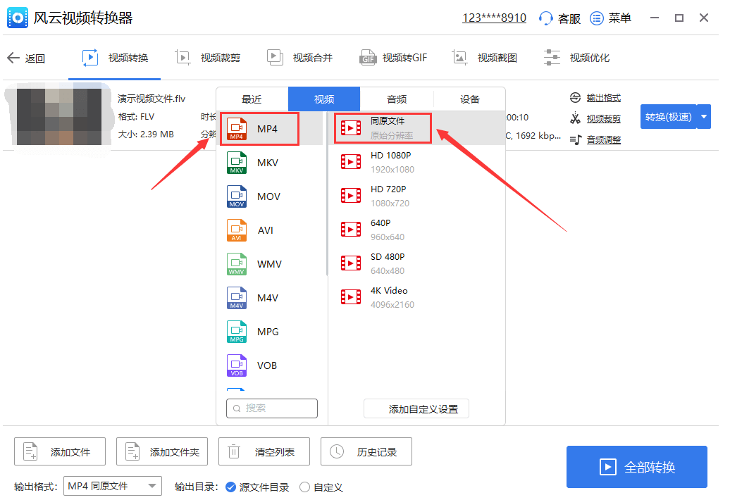Choose the MOV format icon
This screenshot has width=730, height=500.
237,196
